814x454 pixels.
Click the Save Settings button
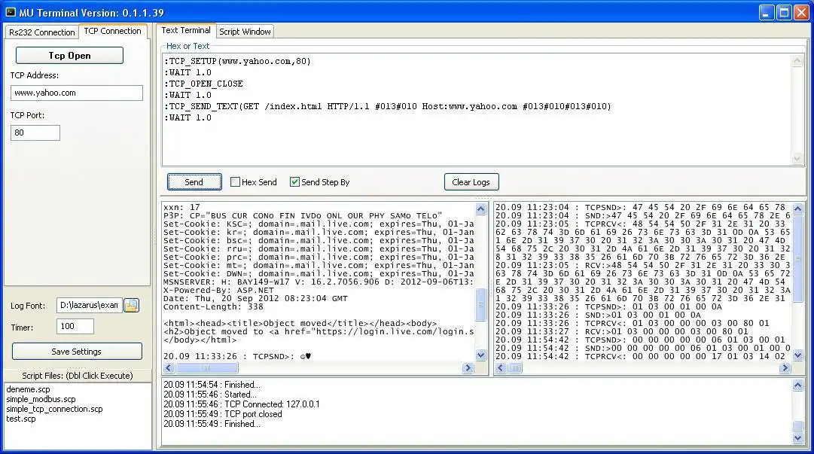click(77, 352)
